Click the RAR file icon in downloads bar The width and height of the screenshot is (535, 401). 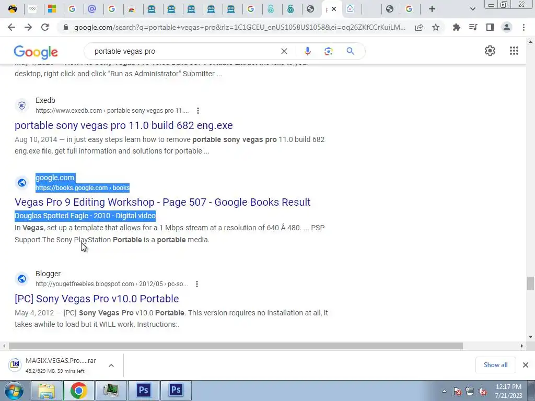pyautogui.click(x=15, y=365)
